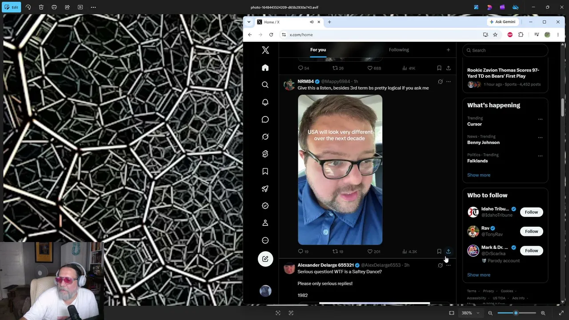Start slideshow in Photos viewer
This screenshot has height=320, width=569.
point(80,7)
